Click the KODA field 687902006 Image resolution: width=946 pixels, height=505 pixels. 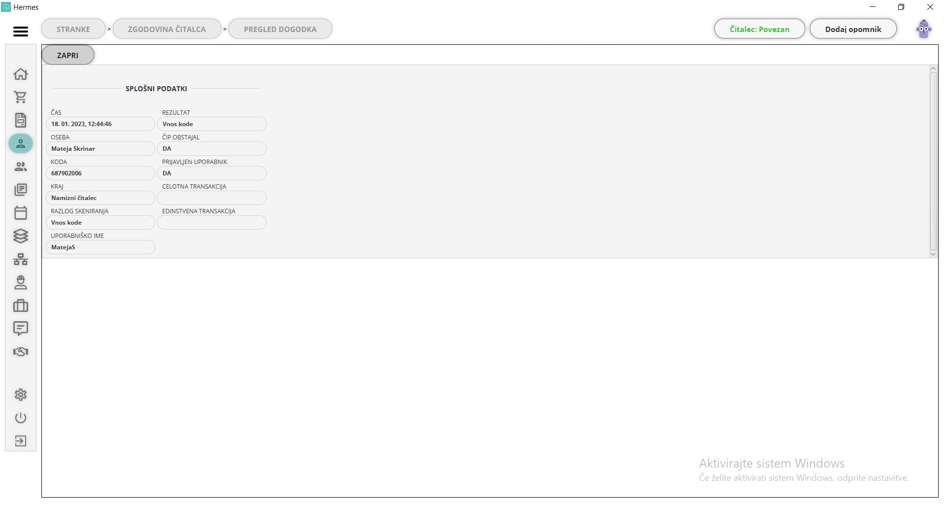(101, 173)
